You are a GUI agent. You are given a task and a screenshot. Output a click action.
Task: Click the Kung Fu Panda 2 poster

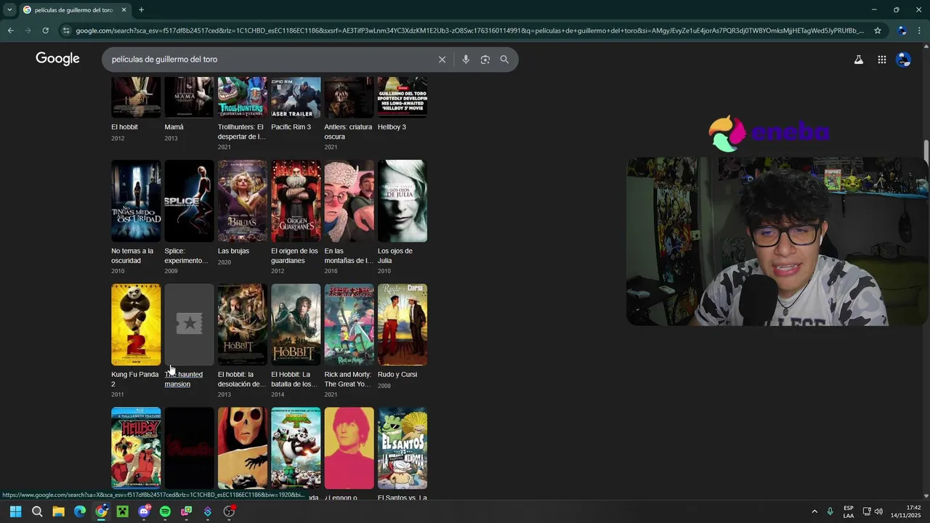coord(136,325)
